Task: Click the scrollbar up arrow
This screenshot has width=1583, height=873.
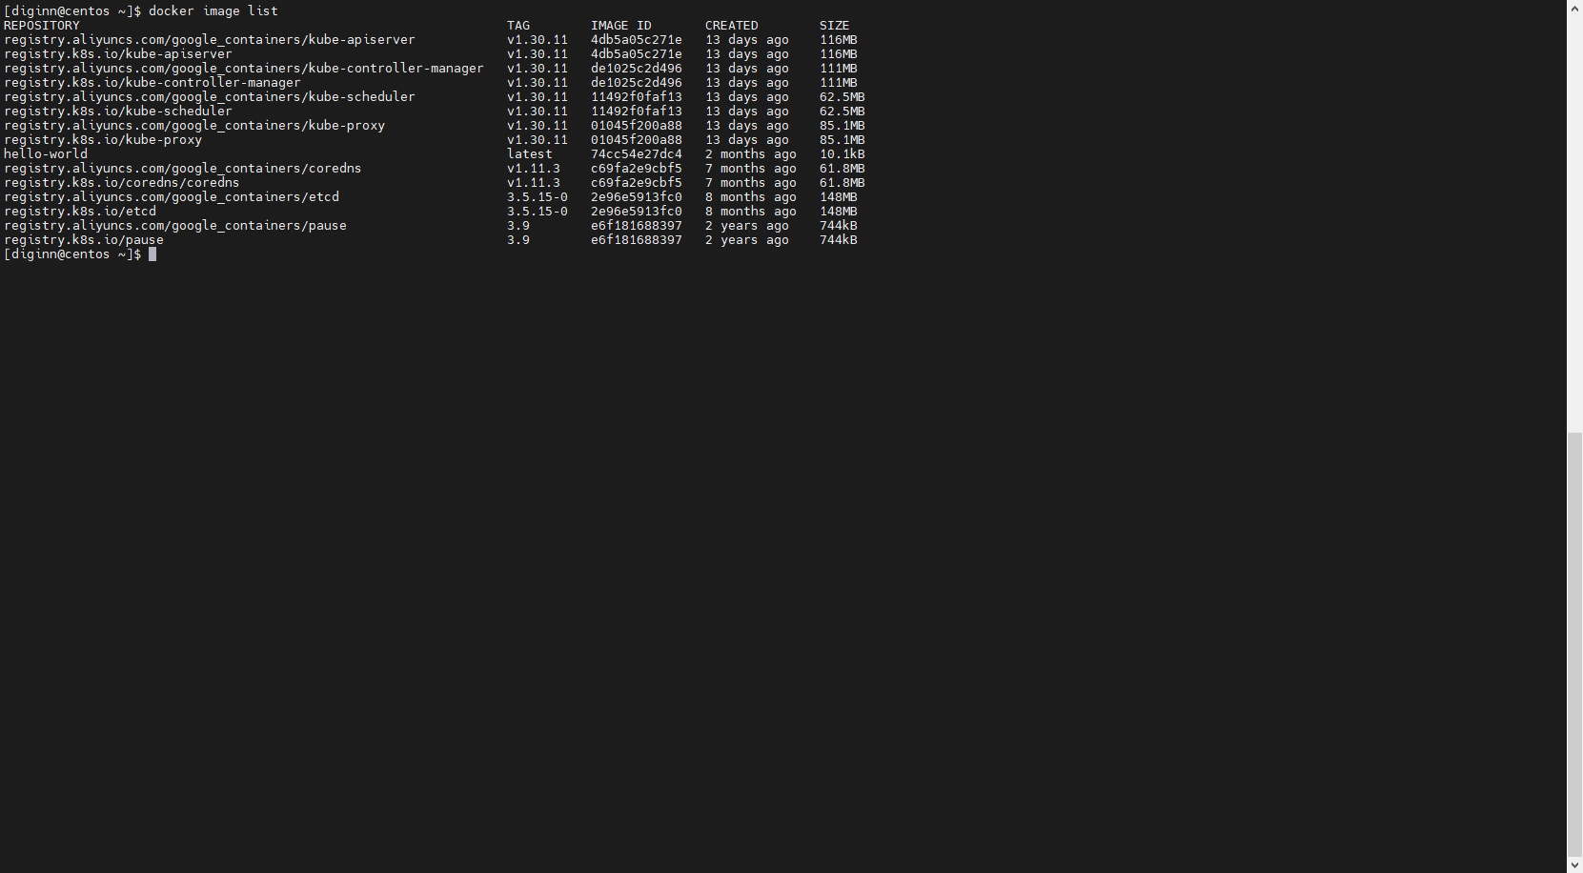Action: (1574, 8)
